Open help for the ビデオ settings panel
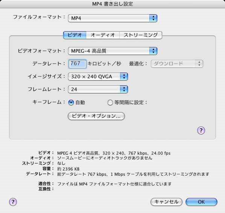Viewport: 225px width, 213px height. click(201, 130)
